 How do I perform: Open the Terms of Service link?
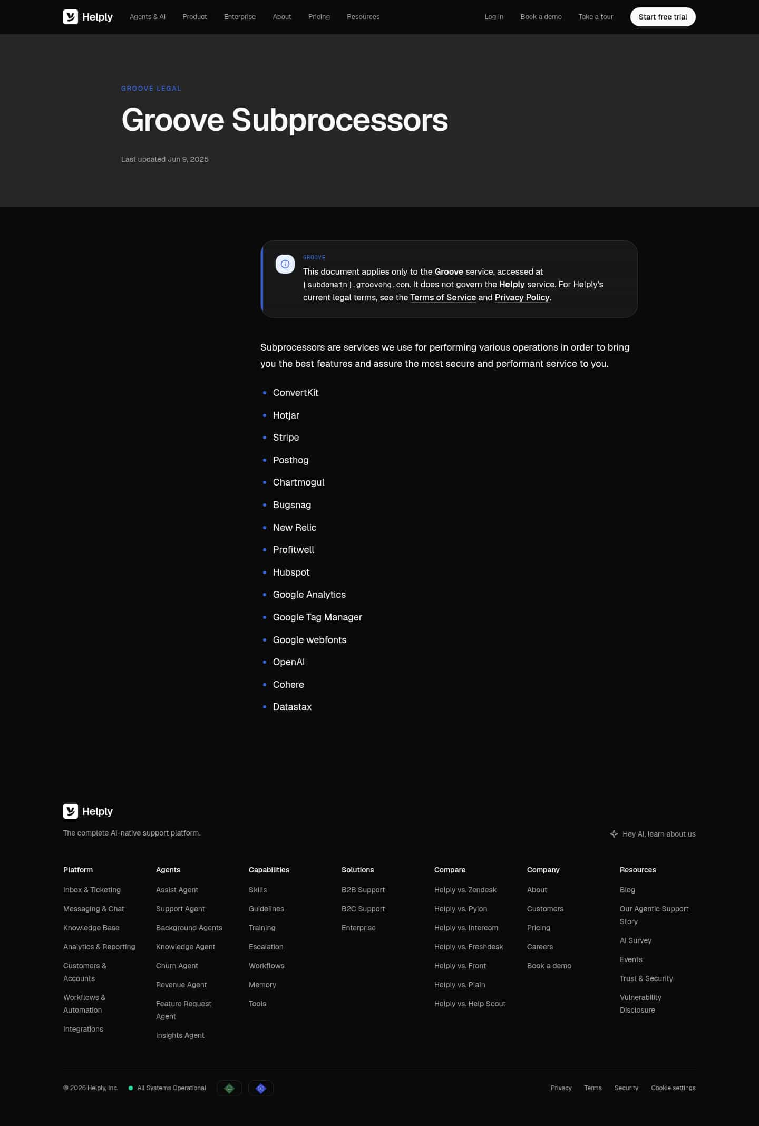(x=443, y=297)
